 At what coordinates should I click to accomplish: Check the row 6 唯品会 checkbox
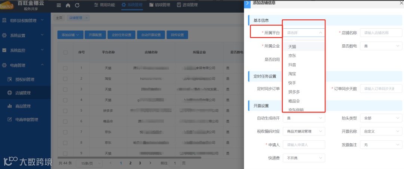65,121
